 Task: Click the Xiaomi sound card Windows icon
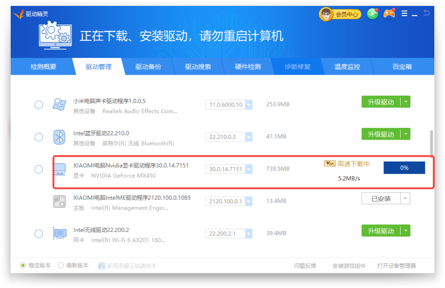click(x=59, y=105)
